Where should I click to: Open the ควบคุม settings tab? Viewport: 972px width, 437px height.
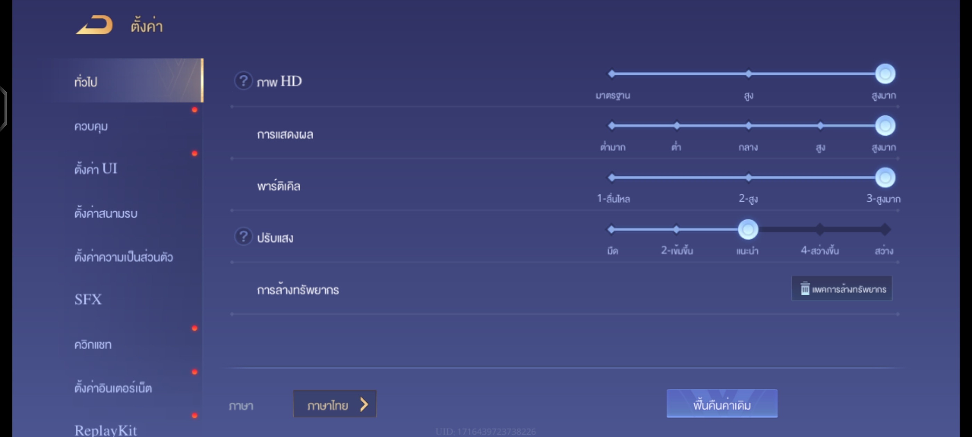pyautogui.click(x=91, y=126)
